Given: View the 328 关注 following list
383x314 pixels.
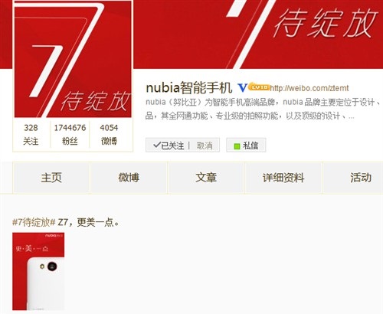Looking at the screenshot, I should coord(31,134).
